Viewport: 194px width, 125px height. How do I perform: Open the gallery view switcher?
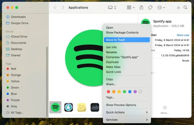click(112, 7)
